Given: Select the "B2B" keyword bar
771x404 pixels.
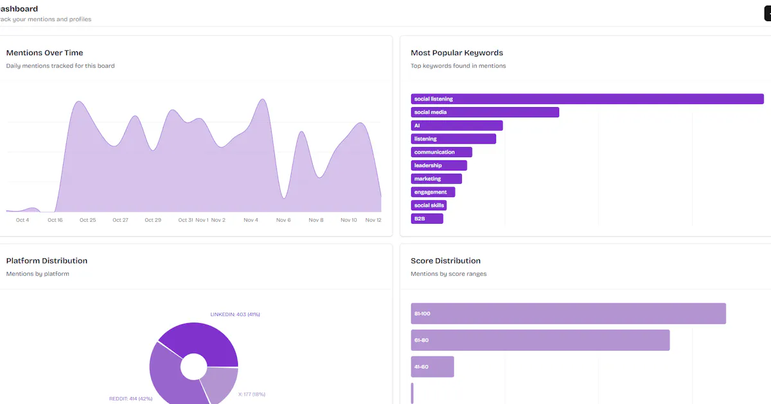Looking at the screenshot, I should coord(427,219).
